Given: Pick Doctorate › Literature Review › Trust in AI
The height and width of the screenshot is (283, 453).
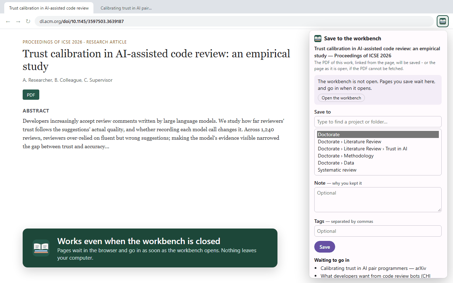Looking at the screenshot, I should 378,149.
